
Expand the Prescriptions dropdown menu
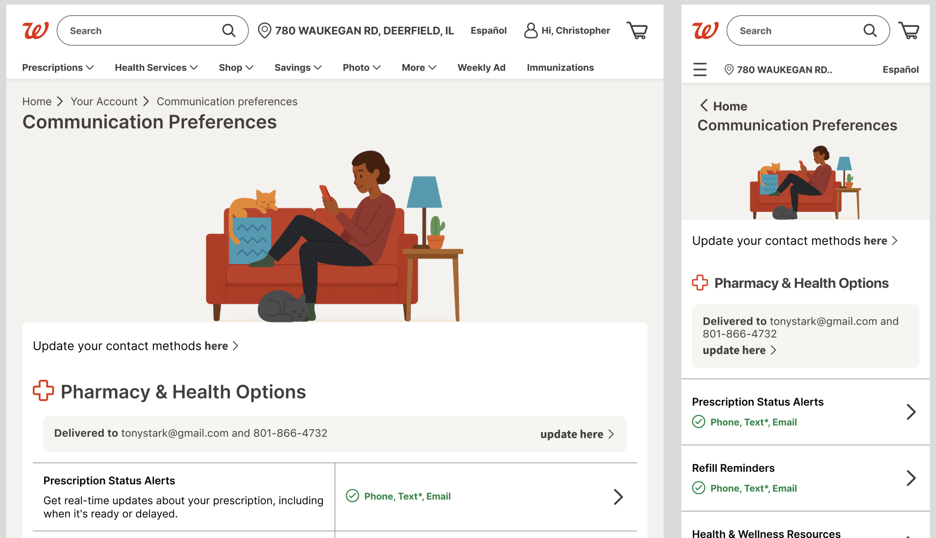[58, 68]
